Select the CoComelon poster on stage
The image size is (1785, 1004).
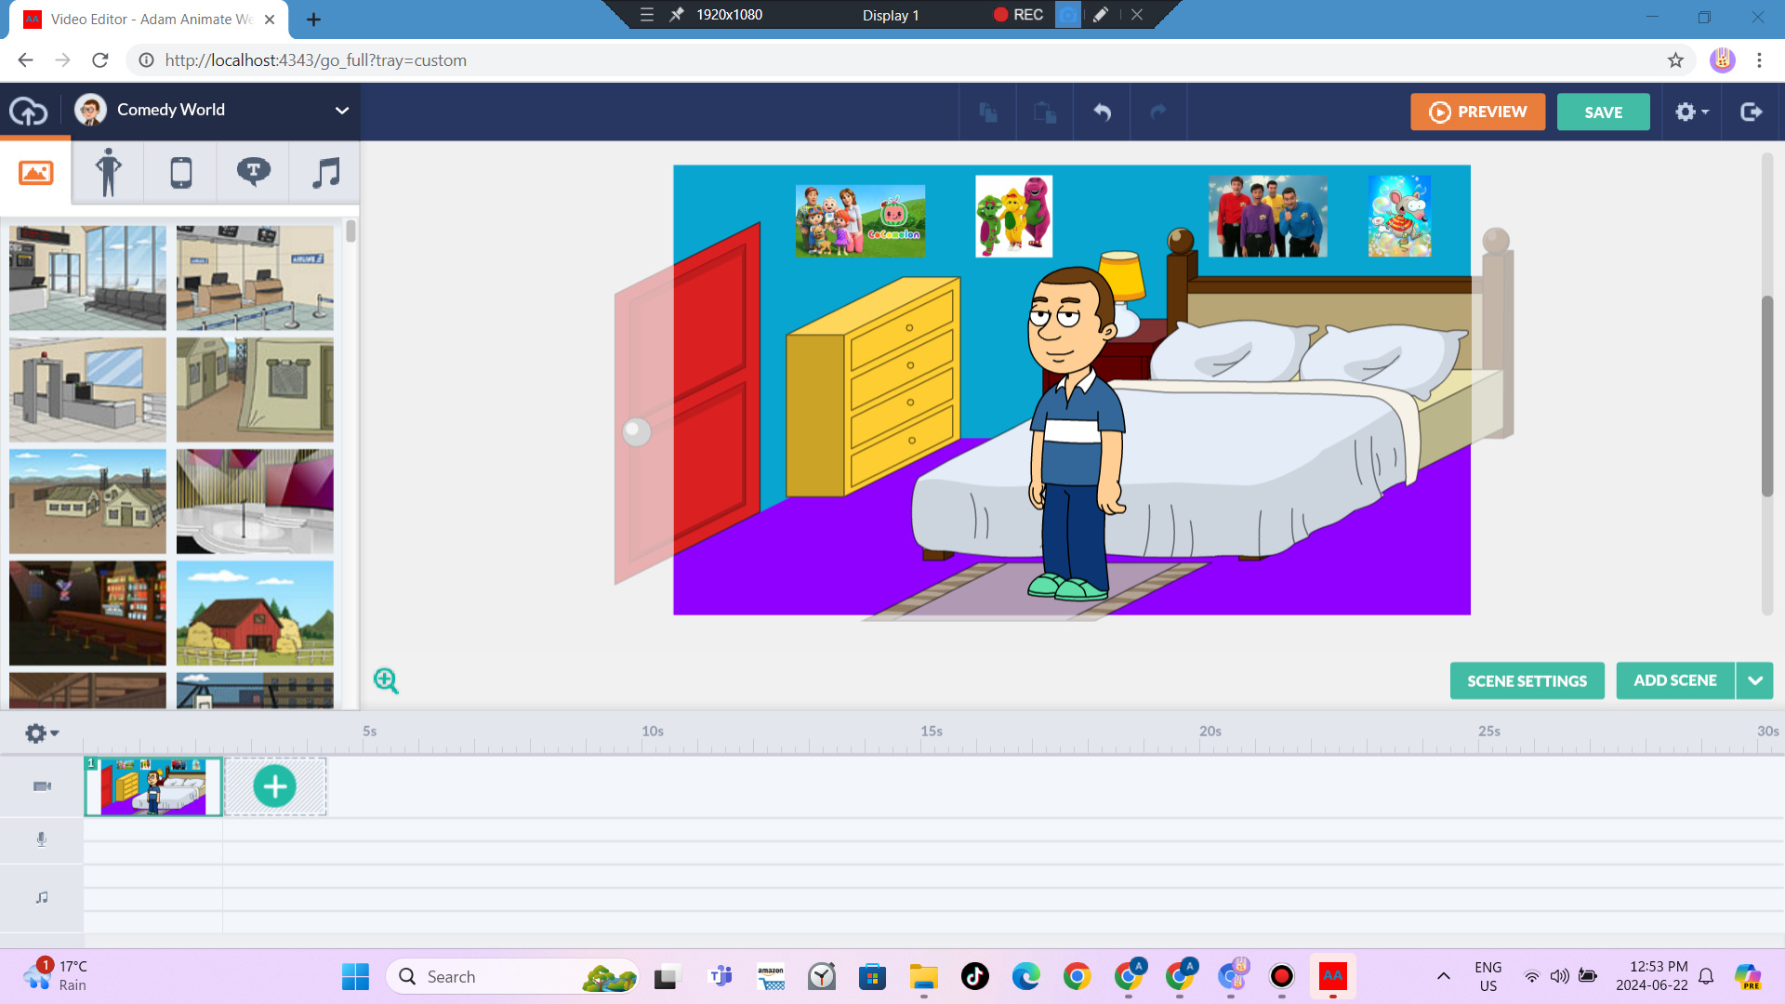pos(860,220)
